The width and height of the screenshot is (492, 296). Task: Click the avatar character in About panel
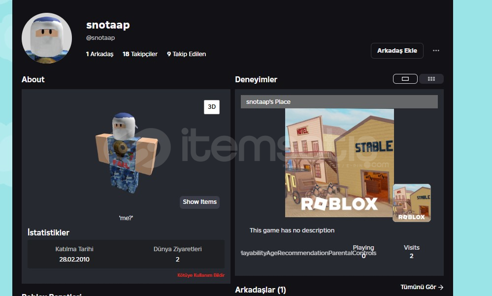point(126,153)
